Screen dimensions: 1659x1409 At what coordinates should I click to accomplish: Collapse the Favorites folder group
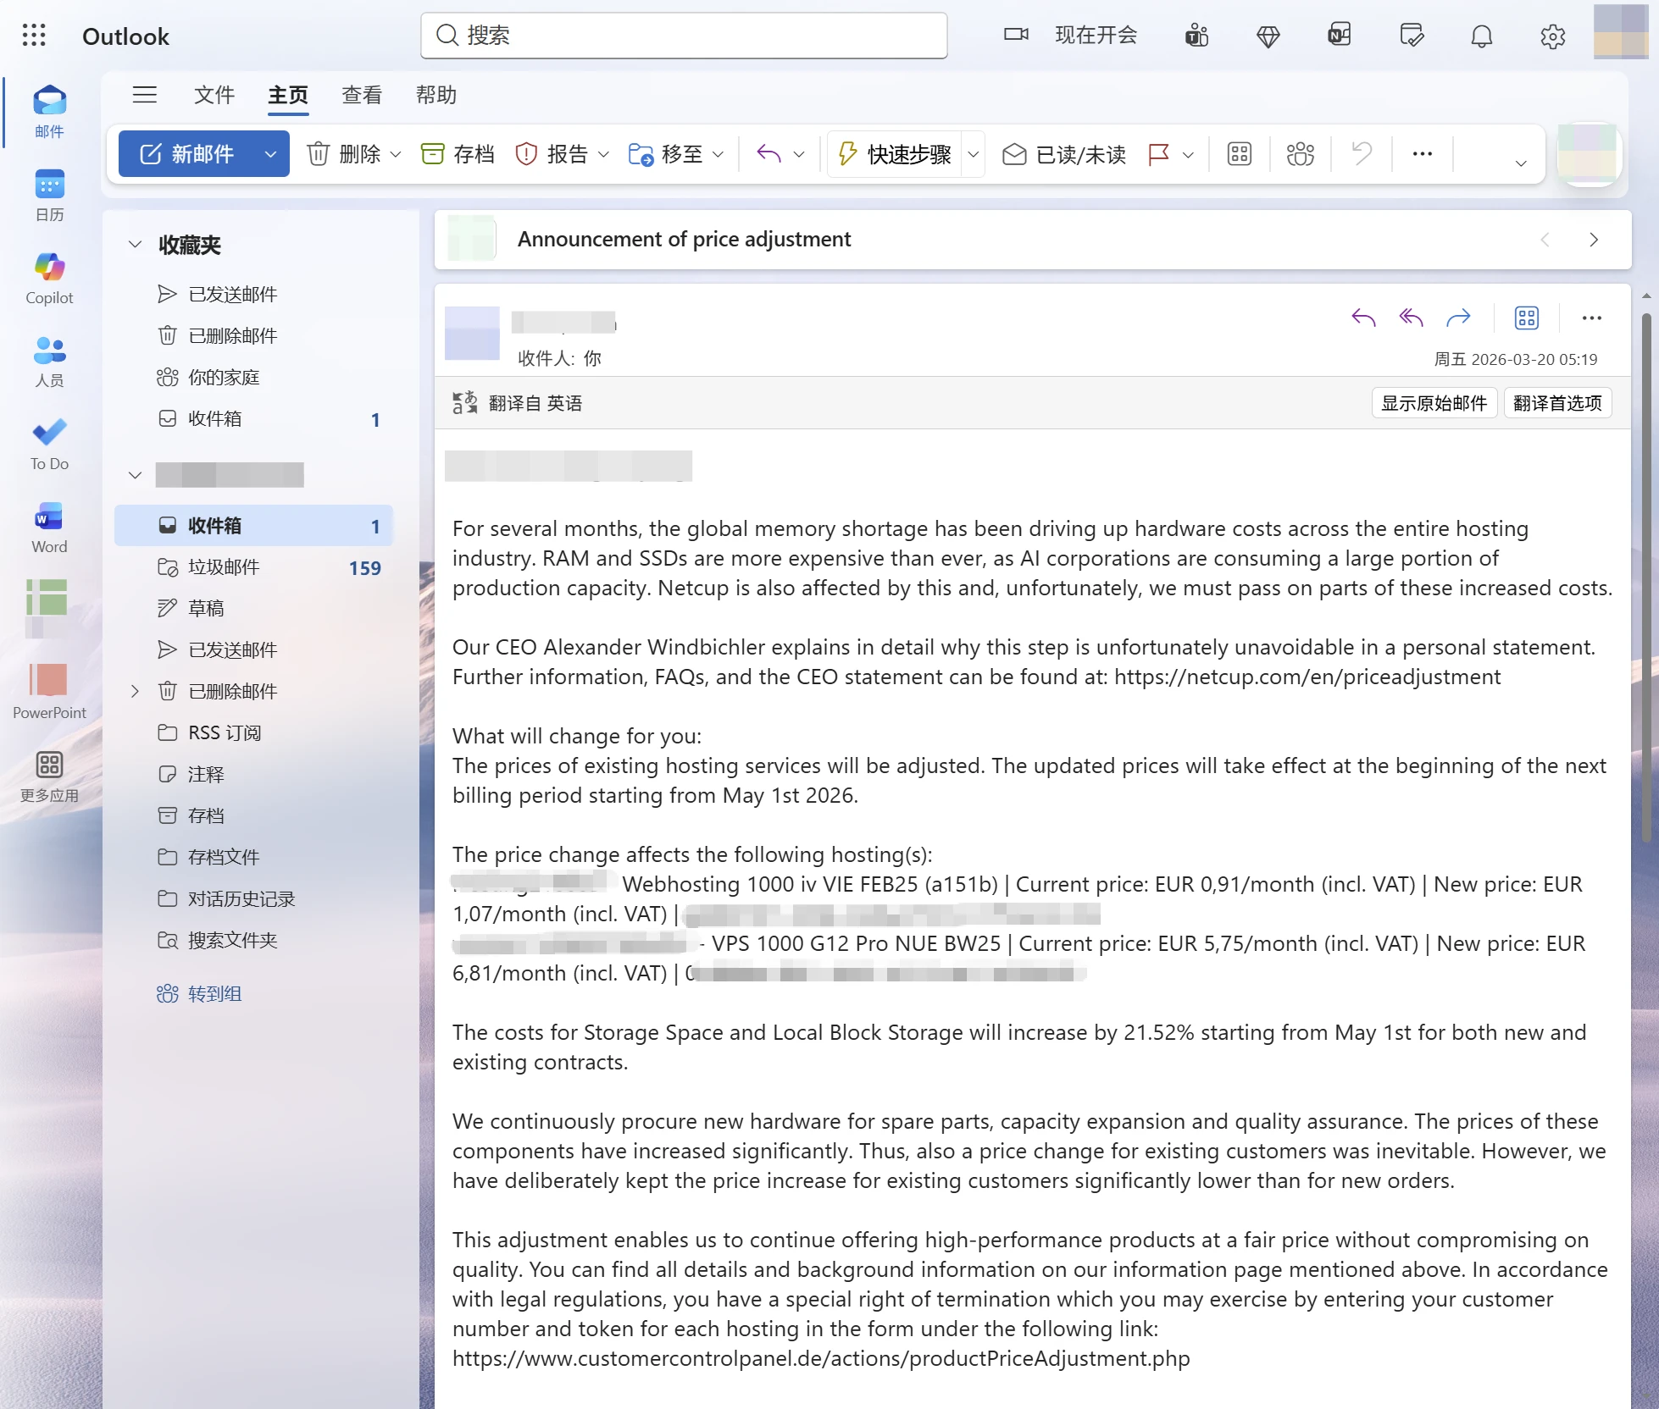coord(135,245)
